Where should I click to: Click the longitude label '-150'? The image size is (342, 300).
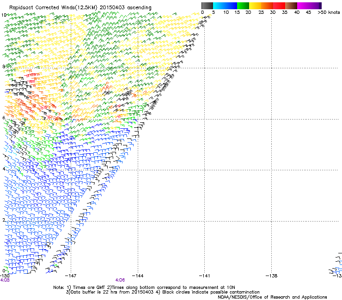[x=5, y=276]
